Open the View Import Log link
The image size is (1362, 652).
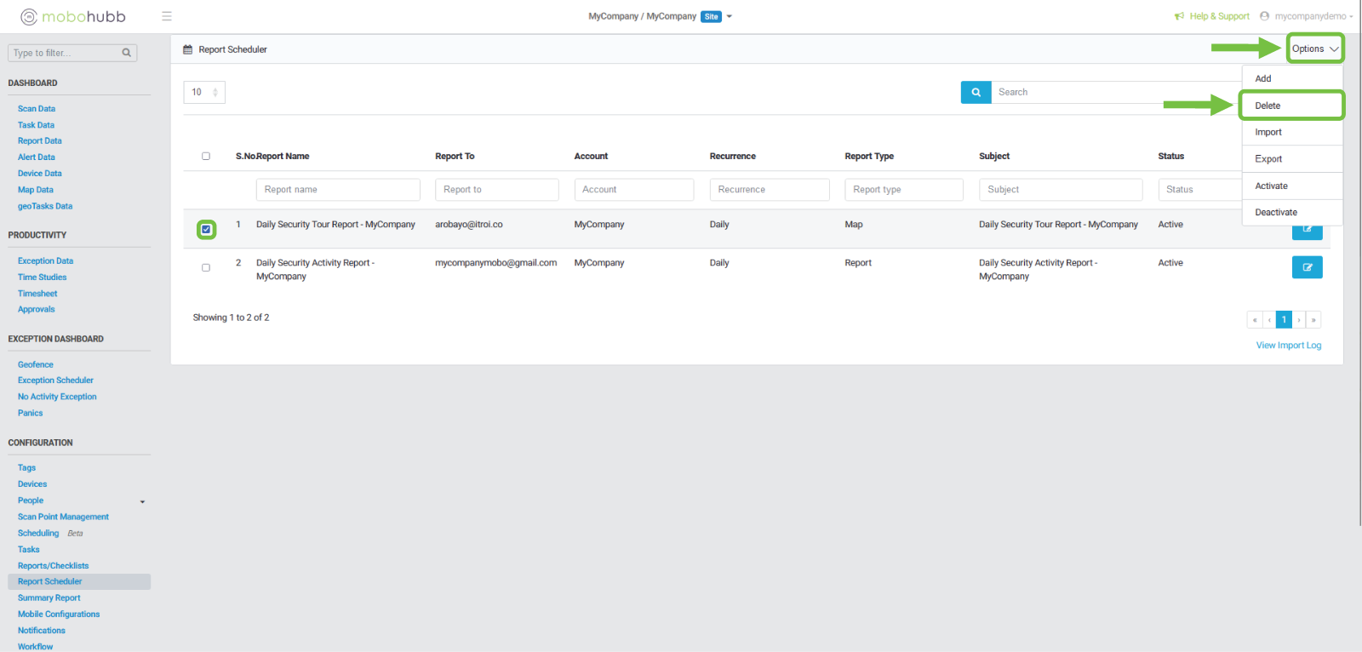(x=1288, y=346)
